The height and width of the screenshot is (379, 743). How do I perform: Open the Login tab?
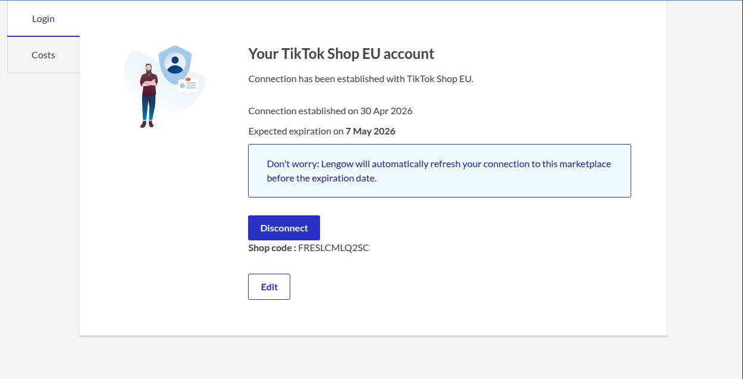point(43,18)
